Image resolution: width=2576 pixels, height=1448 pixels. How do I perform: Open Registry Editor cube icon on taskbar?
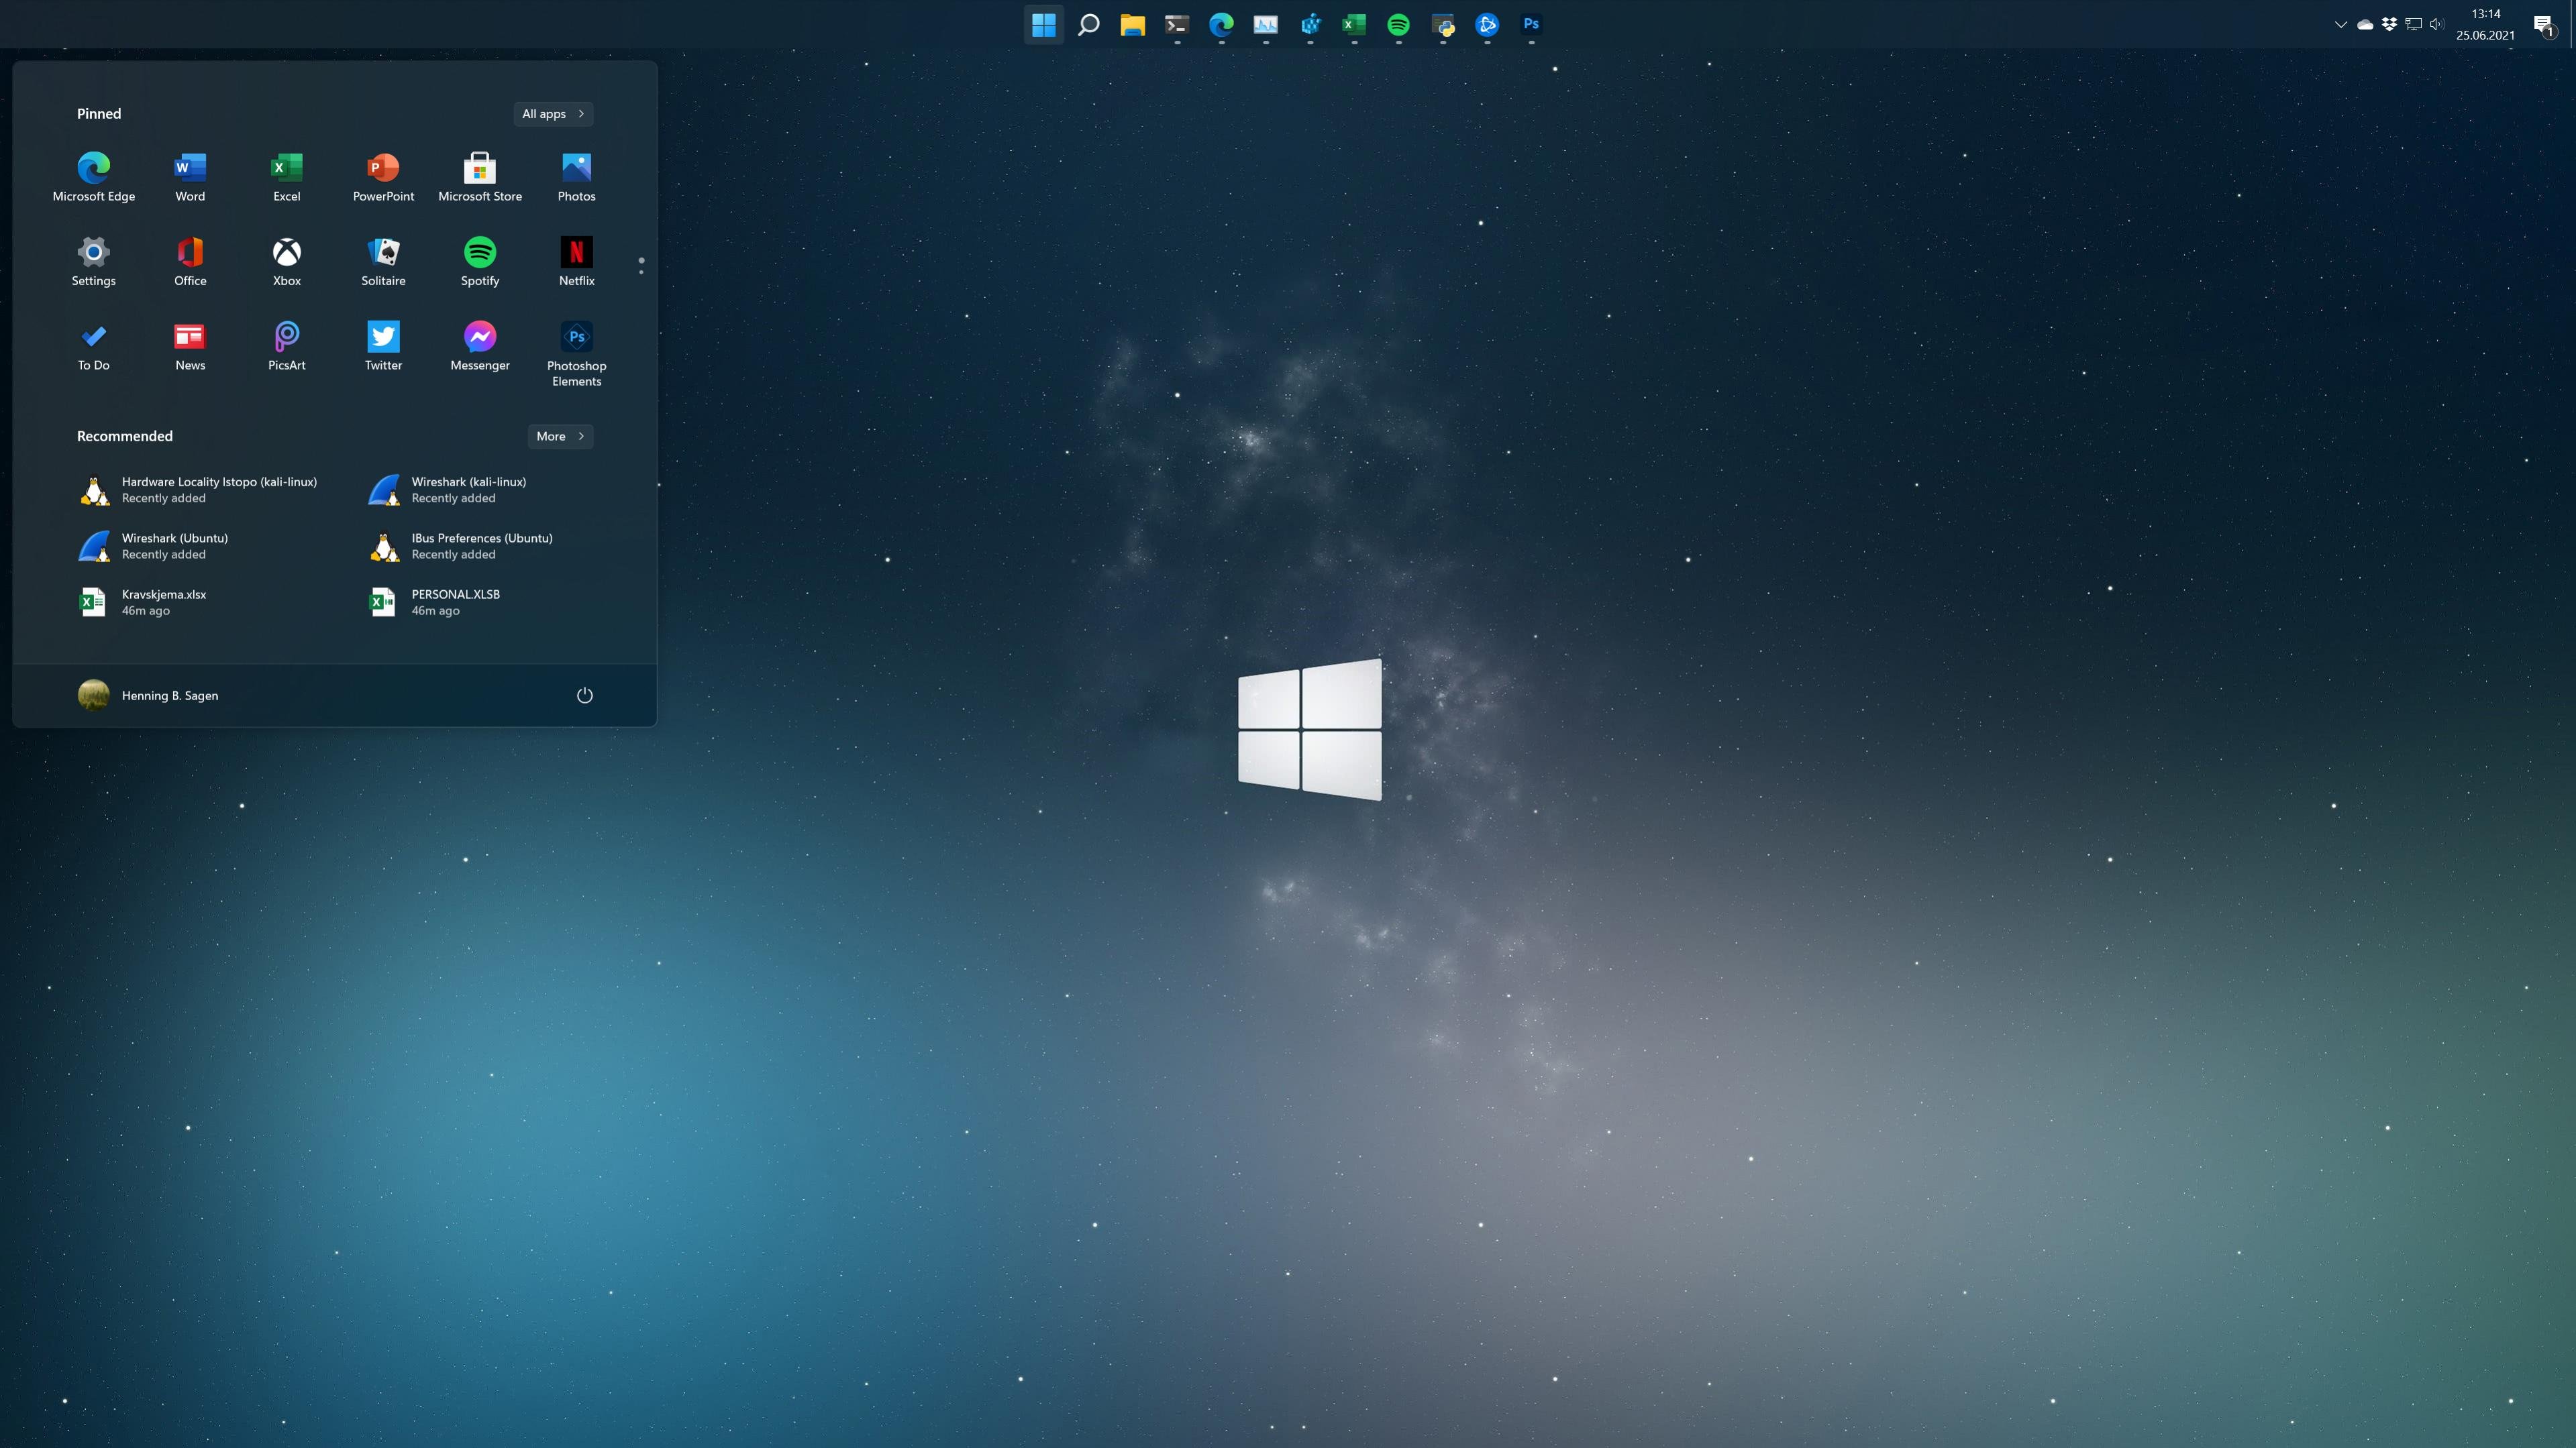point(1310,24)
